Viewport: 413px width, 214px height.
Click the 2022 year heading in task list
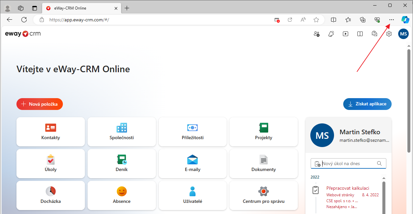tap(315, 177)
